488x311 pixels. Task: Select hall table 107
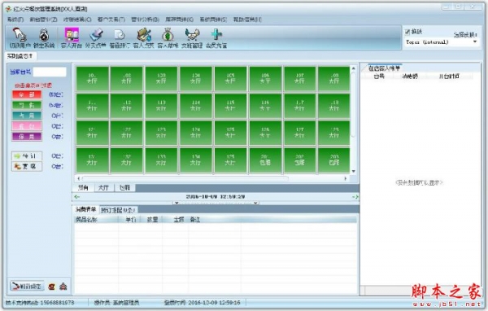tap(299, 78)
